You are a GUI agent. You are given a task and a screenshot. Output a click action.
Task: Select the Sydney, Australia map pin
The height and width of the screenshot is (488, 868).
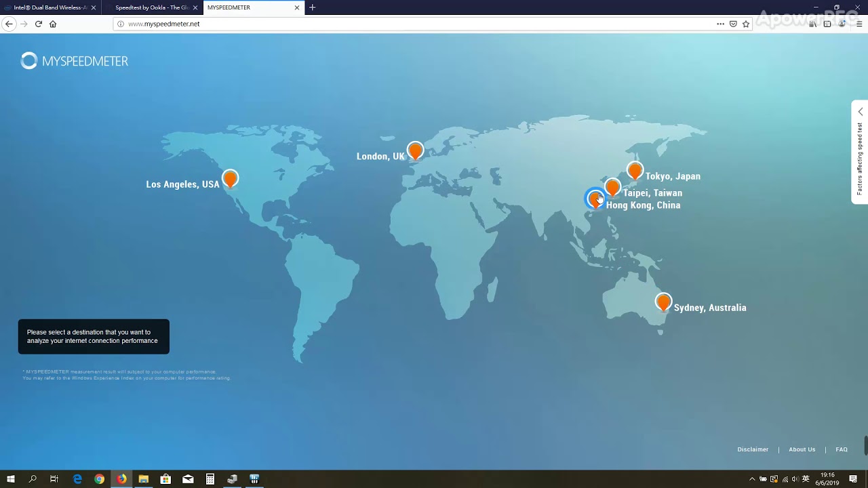[x=663, y=302]
